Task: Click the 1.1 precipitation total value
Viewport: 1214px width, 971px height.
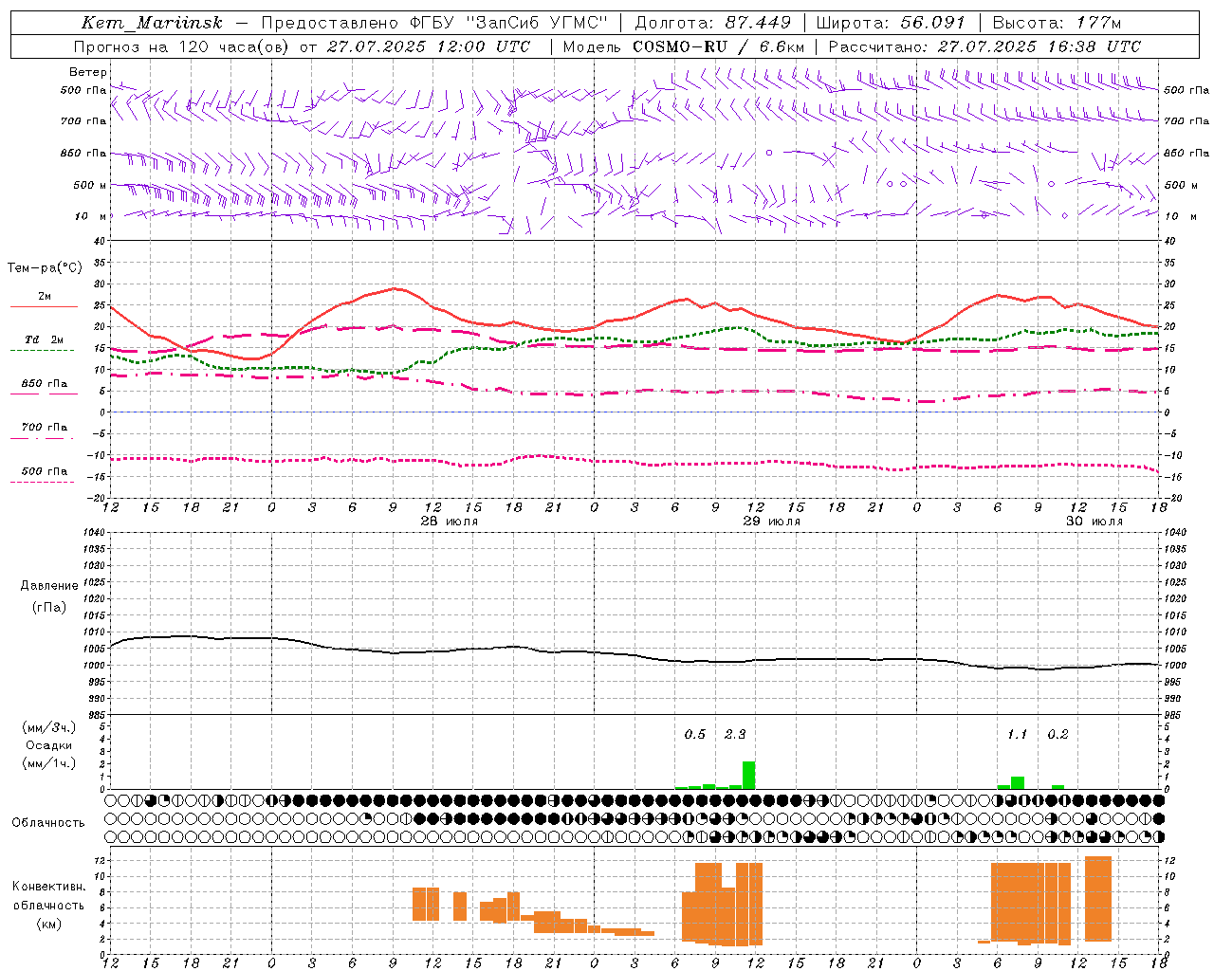Action: click(x=1017, y=734)
